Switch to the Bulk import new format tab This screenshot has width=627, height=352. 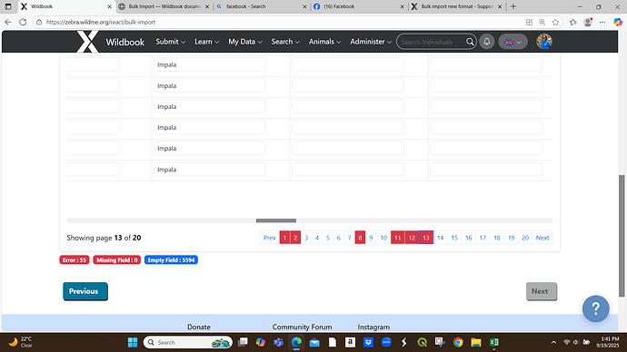tap(457, 6)
